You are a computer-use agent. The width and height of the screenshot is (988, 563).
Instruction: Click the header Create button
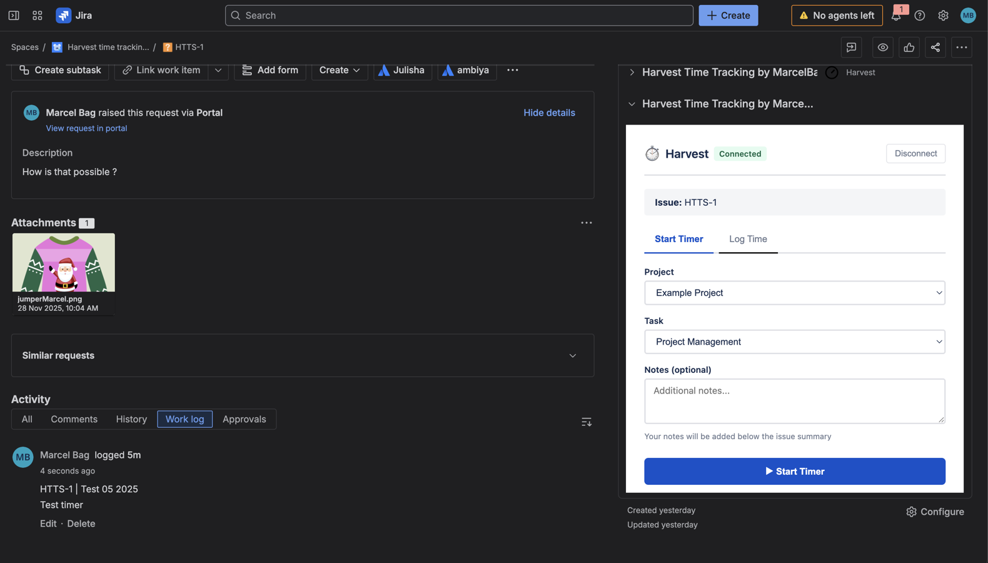point(728,16)
